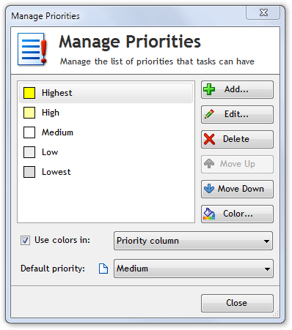Click the paint bucket Color icon
This screenshot has width=292, height=330.
[x=209, y=214]
